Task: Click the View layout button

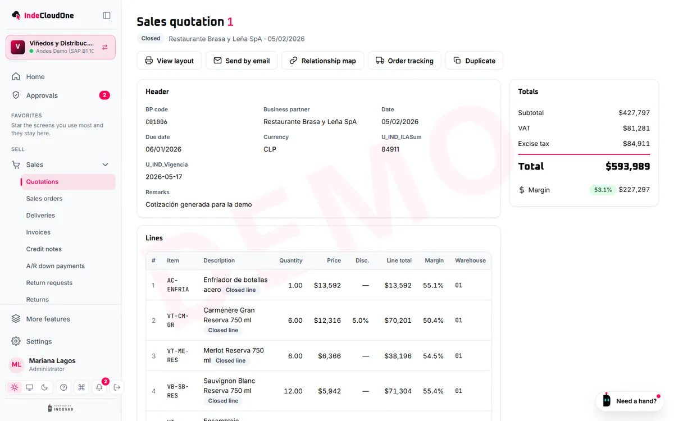Action: click(169, 61)
